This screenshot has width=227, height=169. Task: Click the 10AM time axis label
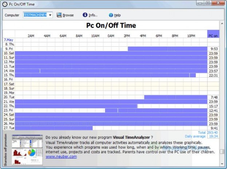coord(95,36)
